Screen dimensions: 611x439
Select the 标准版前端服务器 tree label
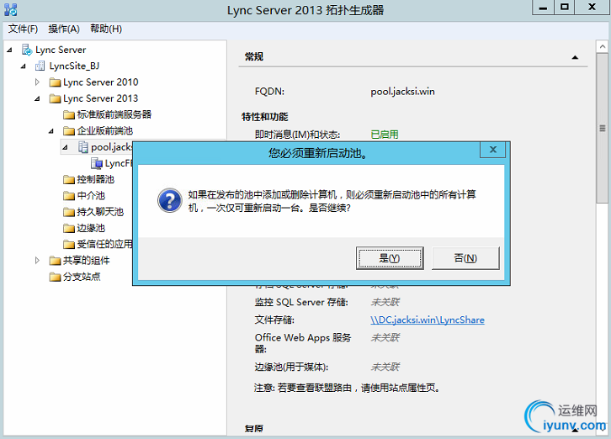coord(114,114)
